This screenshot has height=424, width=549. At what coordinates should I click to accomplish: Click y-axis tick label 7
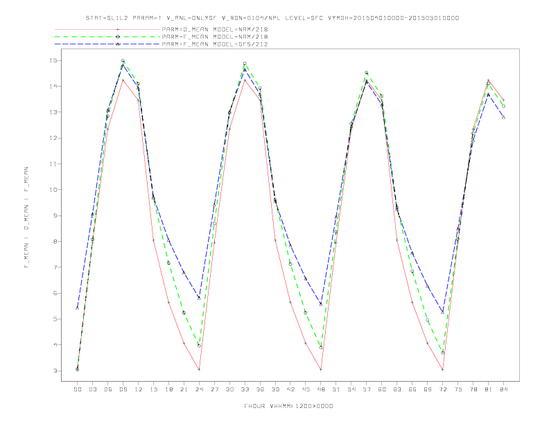click(x=55, y=267)
